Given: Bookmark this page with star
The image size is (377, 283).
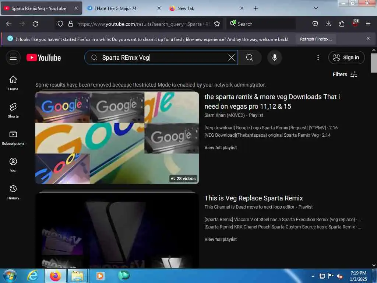Looking at the screenshot, I should 217,24.
